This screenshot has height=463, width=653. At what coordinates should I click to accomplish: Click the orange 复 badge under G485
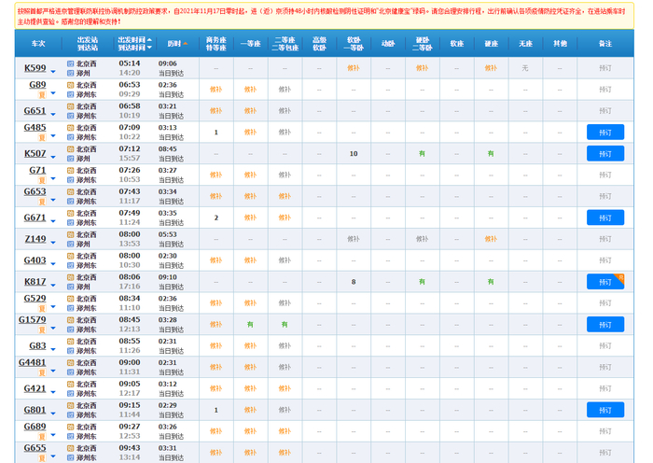[42, 137]
